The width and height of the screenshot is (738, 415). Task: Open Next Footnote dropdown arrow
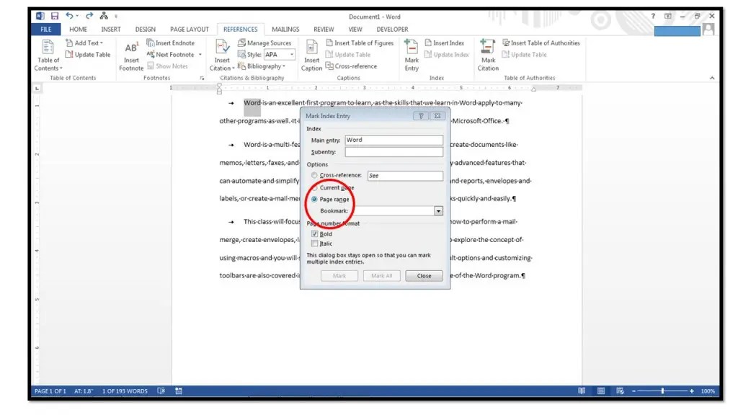tap(200, 55)
